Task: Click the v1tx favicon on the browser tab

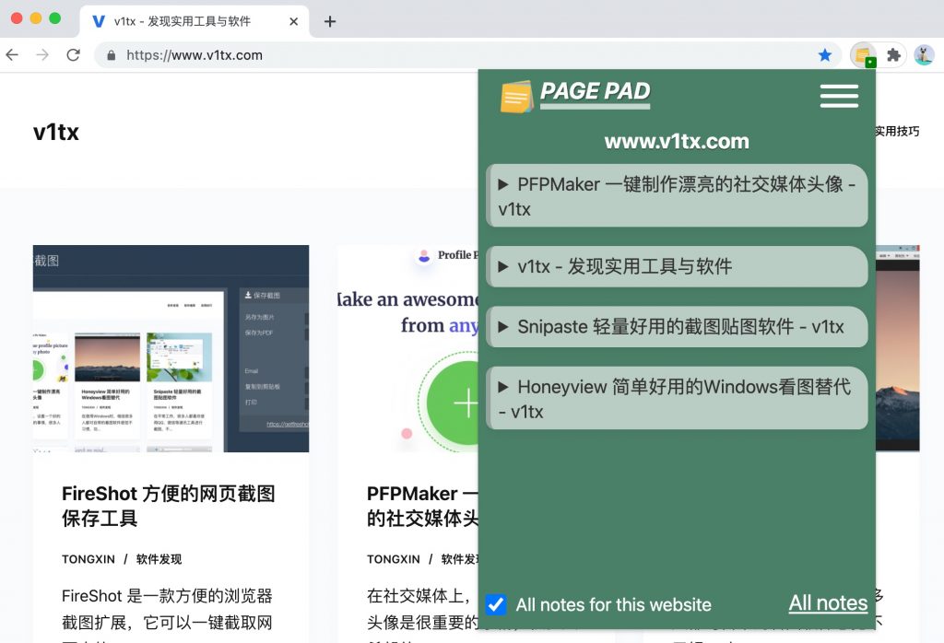Action: point(99,22)
